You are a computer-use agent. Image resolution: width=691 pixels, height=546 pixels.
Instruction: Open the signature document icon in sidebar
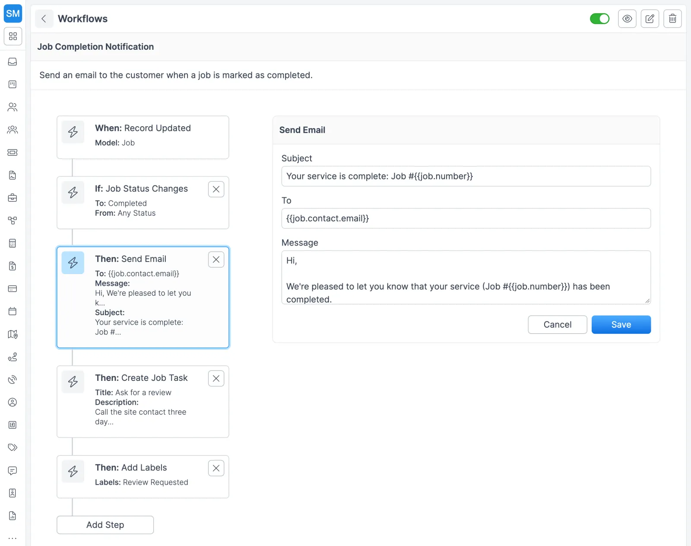click(x=13, y=175)
